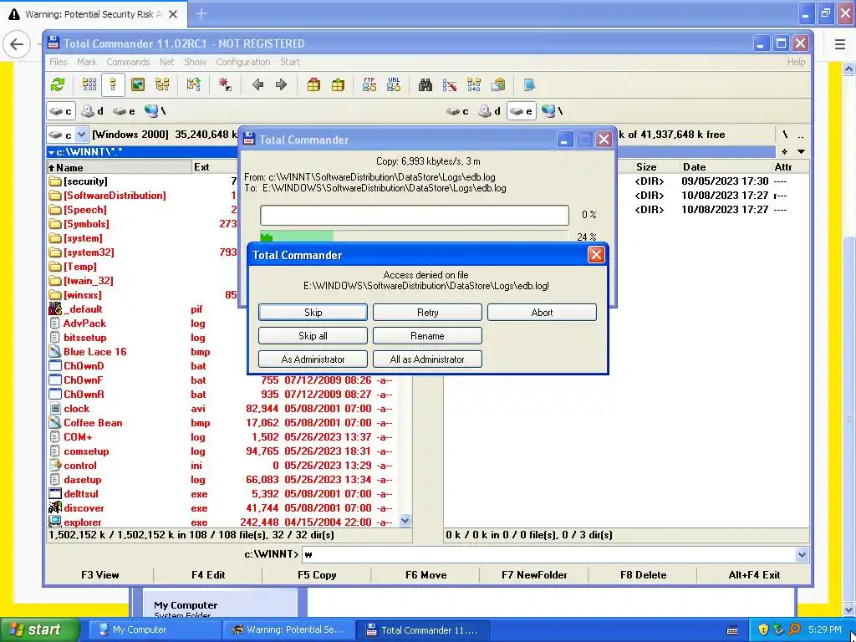Click the All as Administrator button

427,359
